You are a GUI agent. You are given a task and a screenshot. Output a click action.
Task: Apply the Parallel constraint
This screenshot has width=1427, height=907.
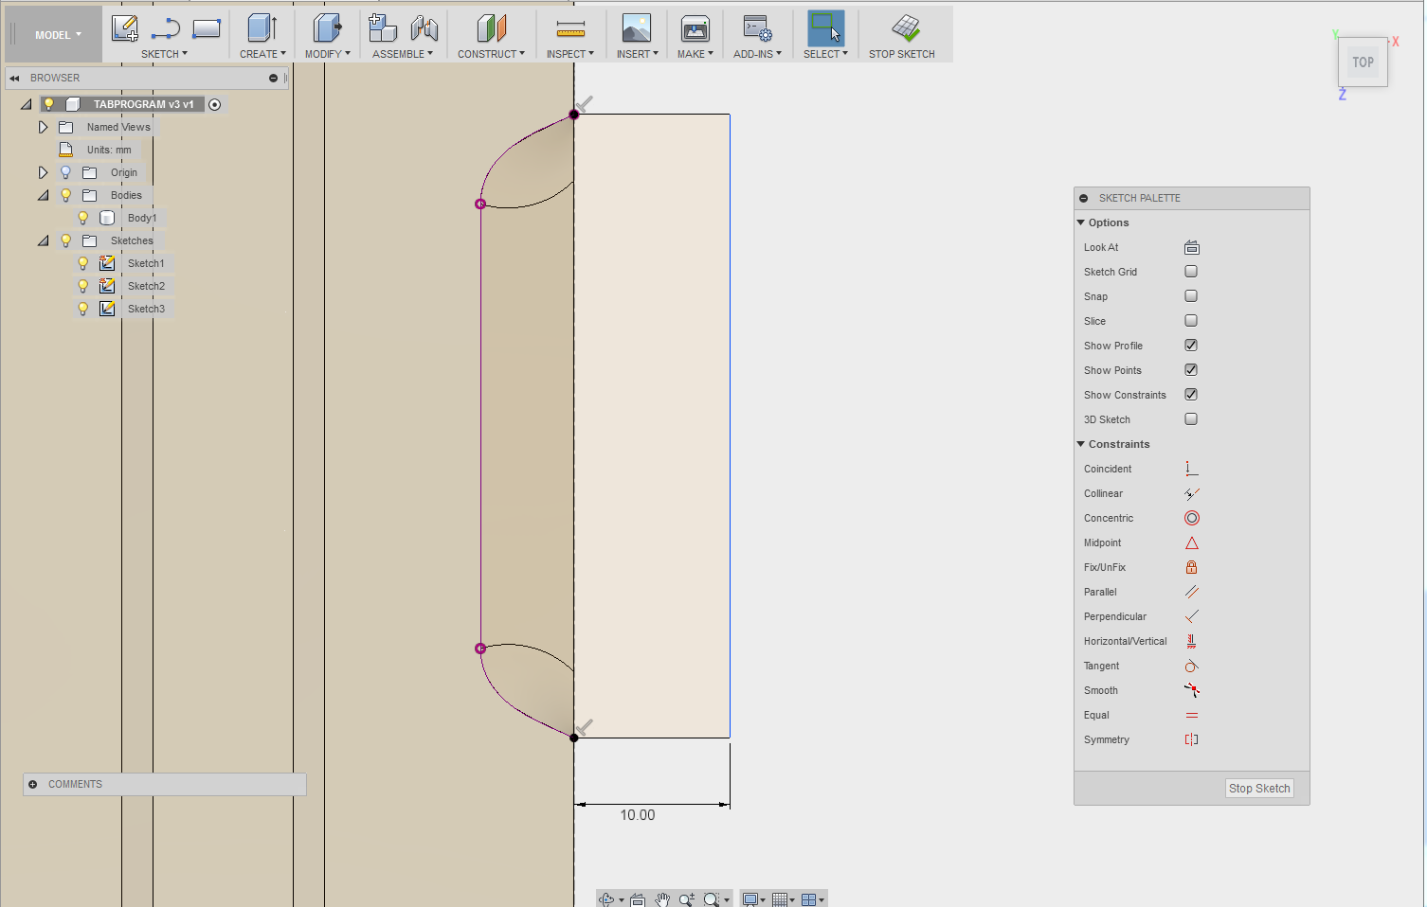coord(1192,592)
